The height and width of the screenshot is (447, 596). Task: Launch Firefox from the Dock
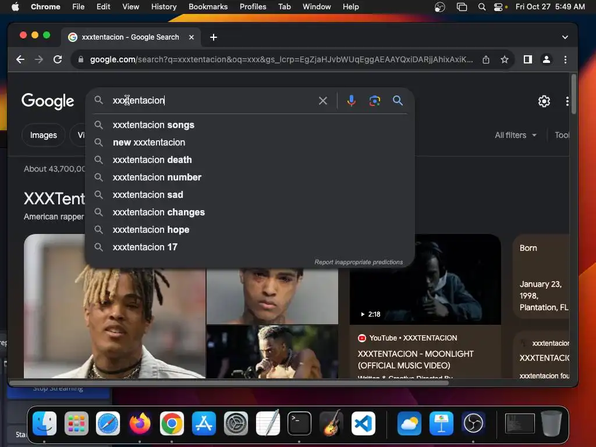140,423
